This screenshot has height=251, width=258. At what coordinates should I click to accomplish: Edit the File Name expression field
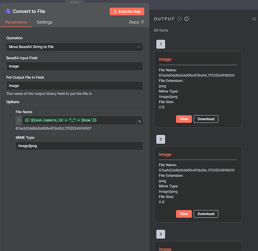(x=80, y=120)
